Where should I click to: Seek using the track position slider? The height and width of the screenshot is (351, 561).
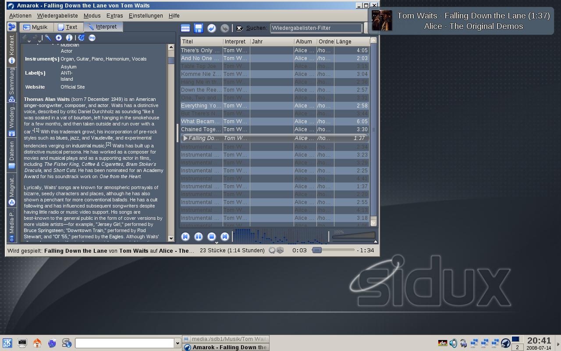[x=333, y=250]
